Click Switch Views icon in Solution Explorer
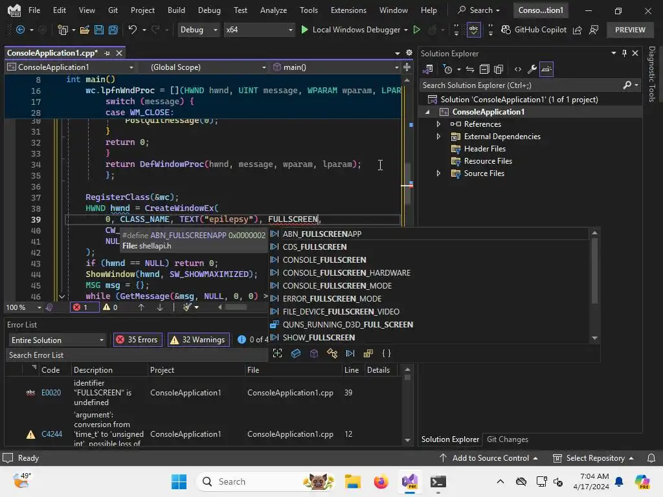 point(428,69)
